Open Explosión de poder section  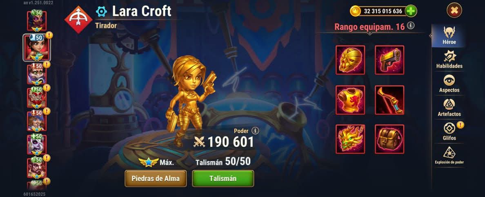[449, 156]
